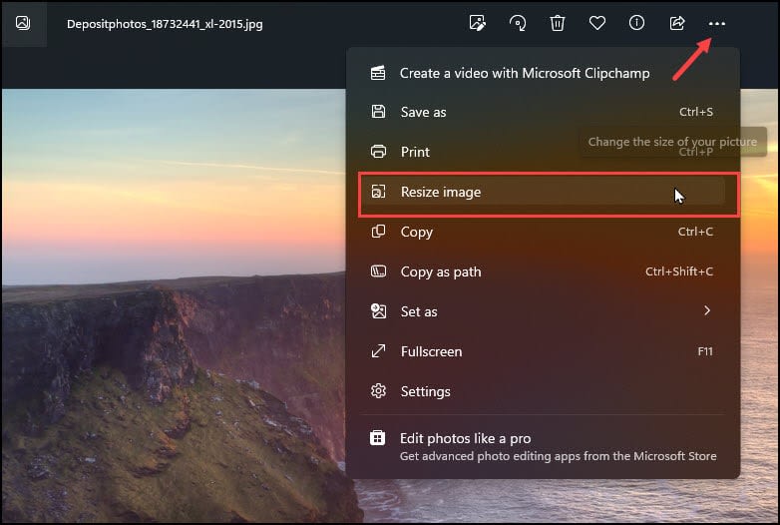
Task: Click the Set as picture icon
Action: (x=378, y=311)
